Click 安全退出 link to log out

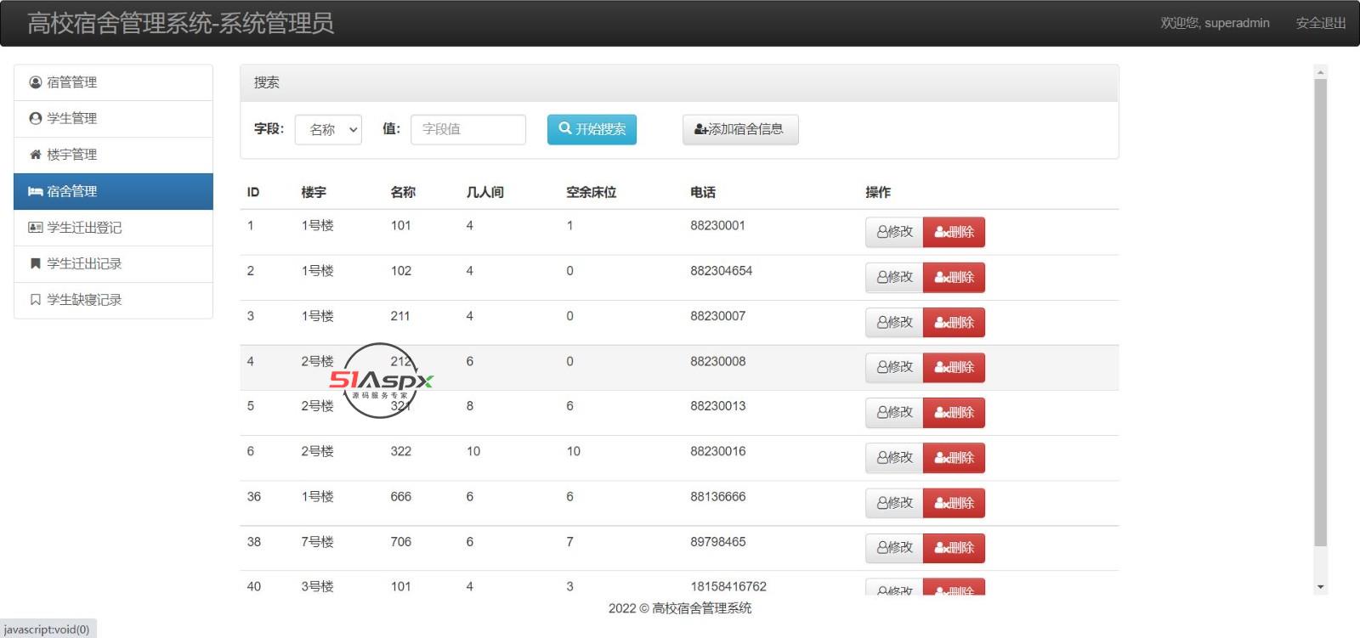pos(1320,23)
